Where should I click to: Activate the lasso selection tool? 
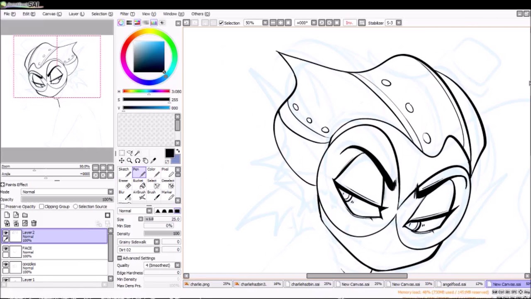point(129,153)
